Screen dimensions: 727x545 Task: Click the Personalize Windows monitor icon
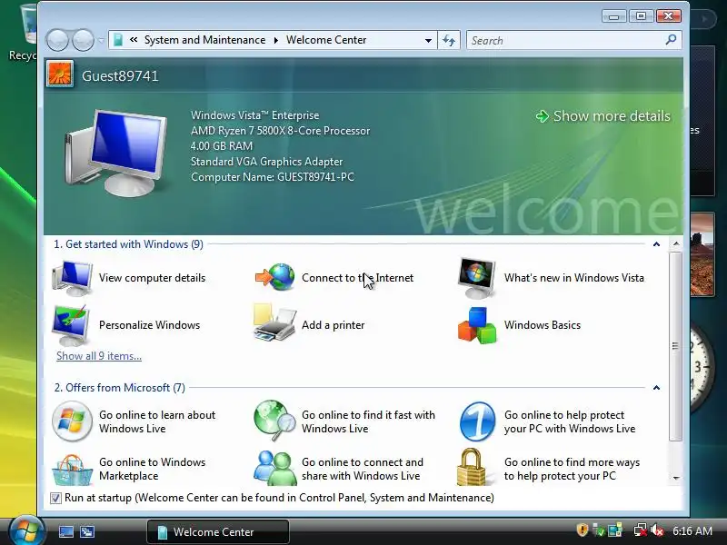pyautogui.click(x=71, y=325)
